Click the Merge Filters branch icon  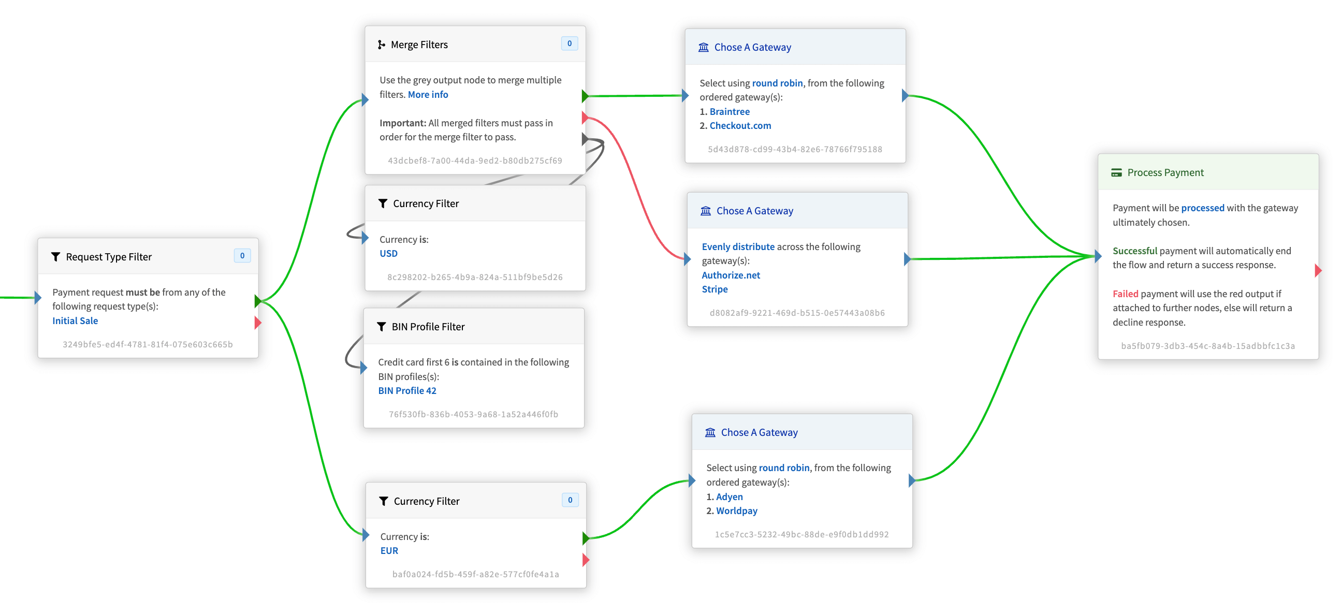pos(381,45)
